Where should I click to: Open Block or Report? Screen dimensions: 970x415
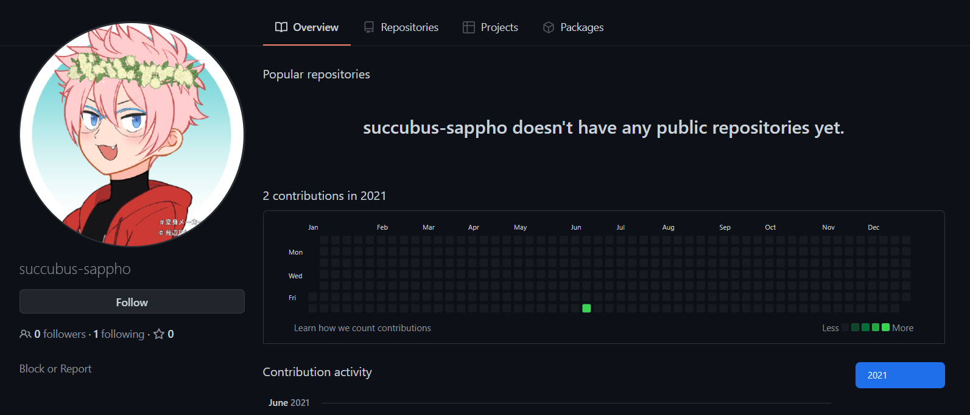(55, 369)
